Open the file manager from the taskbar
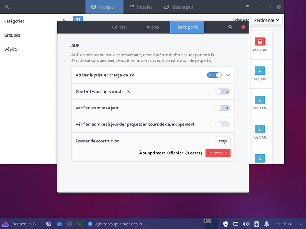The image size is (306, 229). 59,224
